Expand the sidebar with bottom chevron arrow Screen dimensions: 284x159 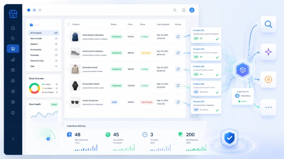(x=13, y=139)
